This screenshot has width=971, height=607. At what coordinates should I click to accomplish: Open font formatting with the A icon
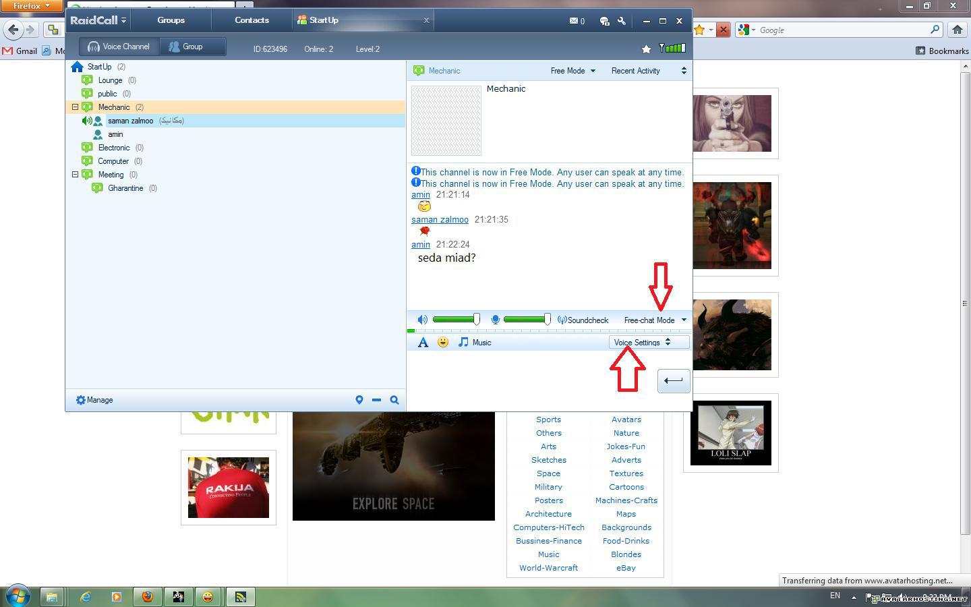tap(423, 342)
